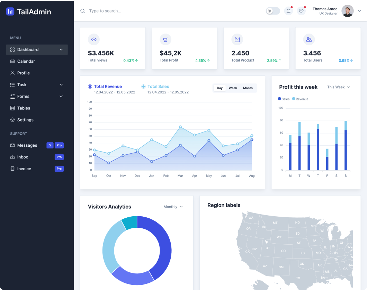
Task: Click the search input field
Action: [x=138, y=11]
